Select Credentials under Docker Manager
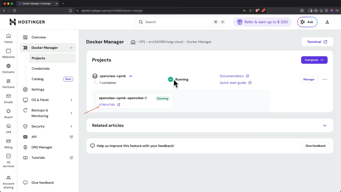This screenshot has width=341, height=192. click(41, 69)
